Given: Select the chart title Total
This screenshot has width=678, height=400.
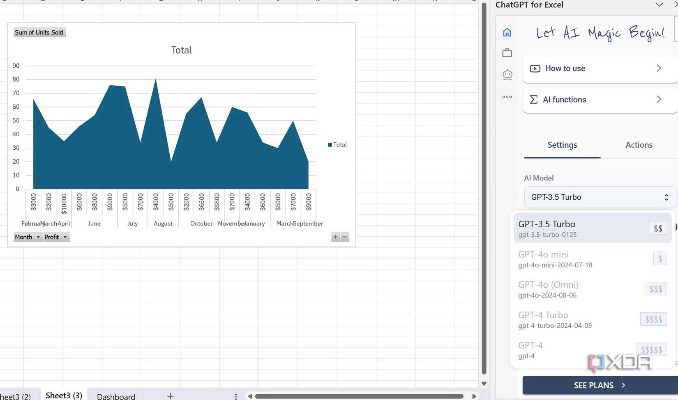Looking at the screenshot, I should (181, 50).
